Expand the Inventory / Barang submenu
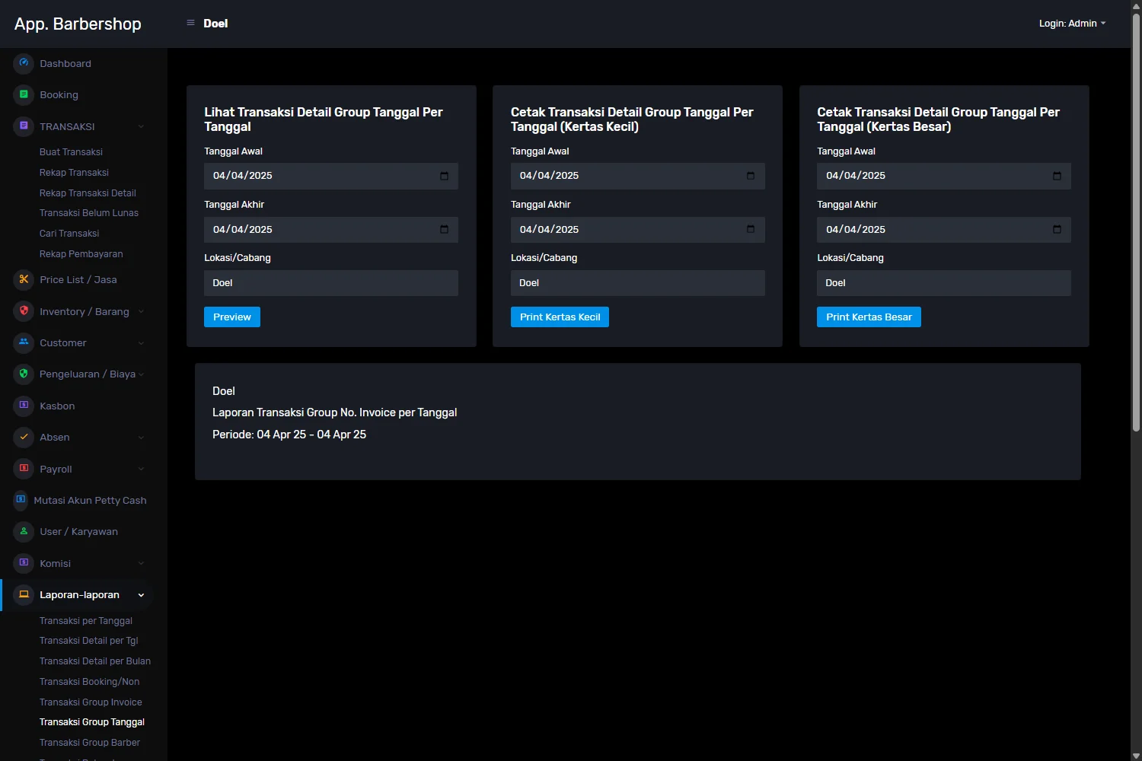The image size is (1142, 761). [141, 311]
